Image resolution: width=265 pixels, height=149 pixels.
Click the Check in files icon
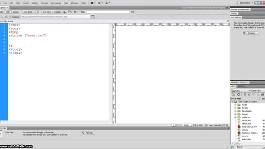[258, 95]
